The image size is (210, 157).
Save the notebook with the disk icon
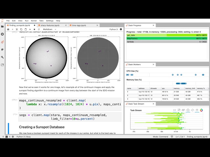pyautogui.click(x=8, y=29)
